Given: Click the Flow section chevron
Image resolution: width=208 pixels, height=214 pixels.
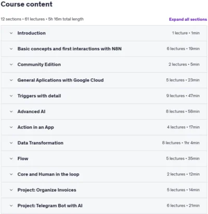Looking at the screenshot, I should coord(11,159).
